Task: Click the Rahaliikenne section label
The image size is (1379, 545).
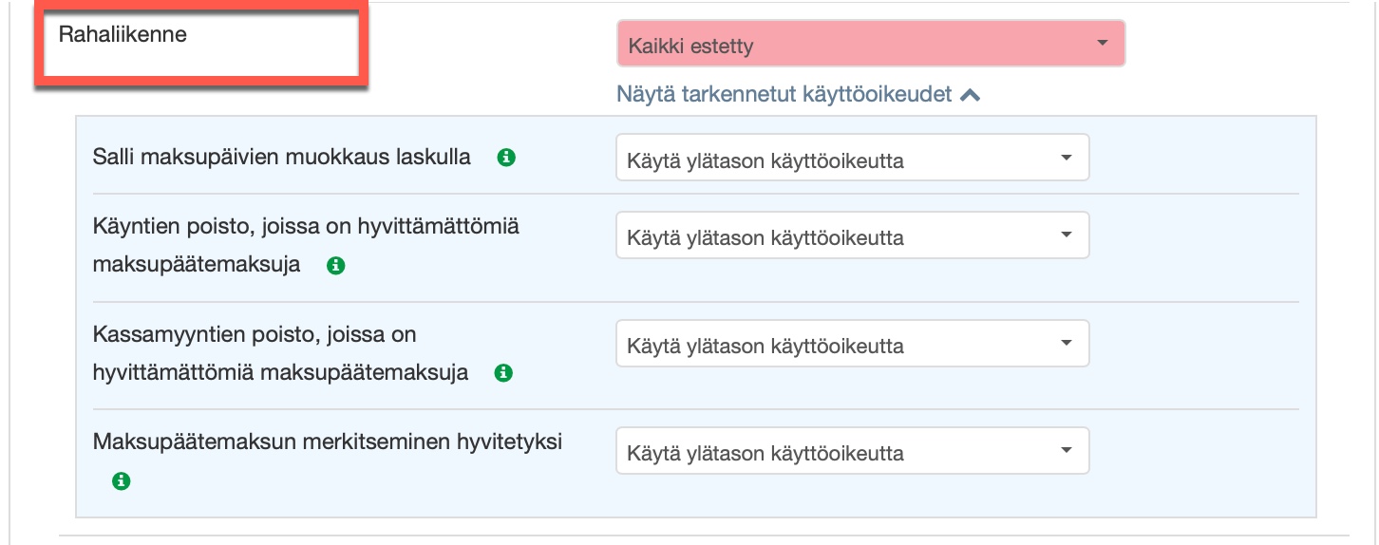Action: (x=123, y=35)
